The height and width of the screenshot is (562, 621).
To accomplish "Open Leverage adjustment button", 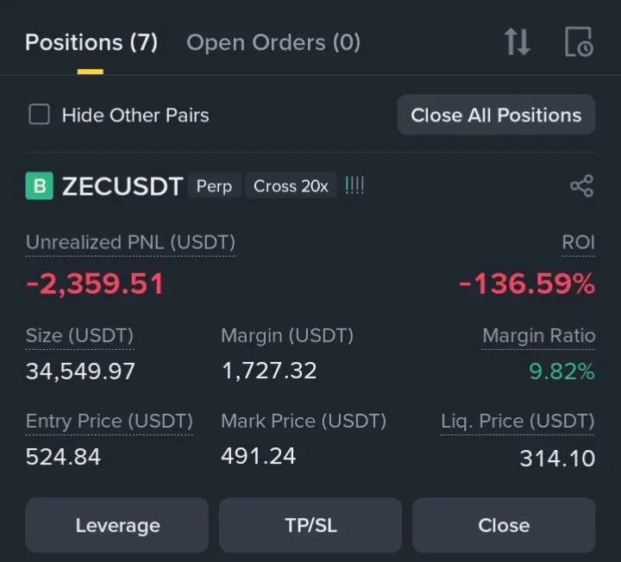I will (x=117, y=525).
